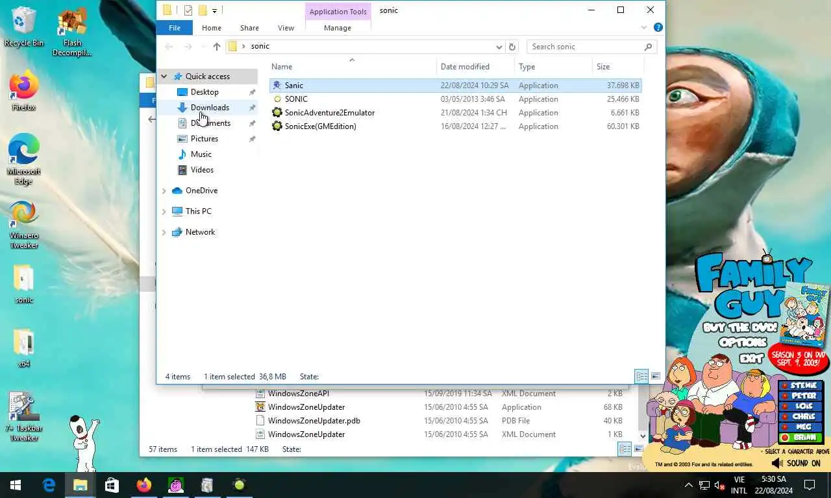
Task: Click the New folder quick access toolbar icon
Action: (x=203, y=10)
